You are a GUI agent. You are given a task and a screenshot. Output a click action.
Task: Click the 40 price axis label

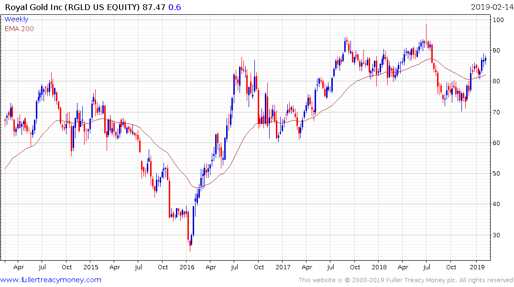(496, 204)
